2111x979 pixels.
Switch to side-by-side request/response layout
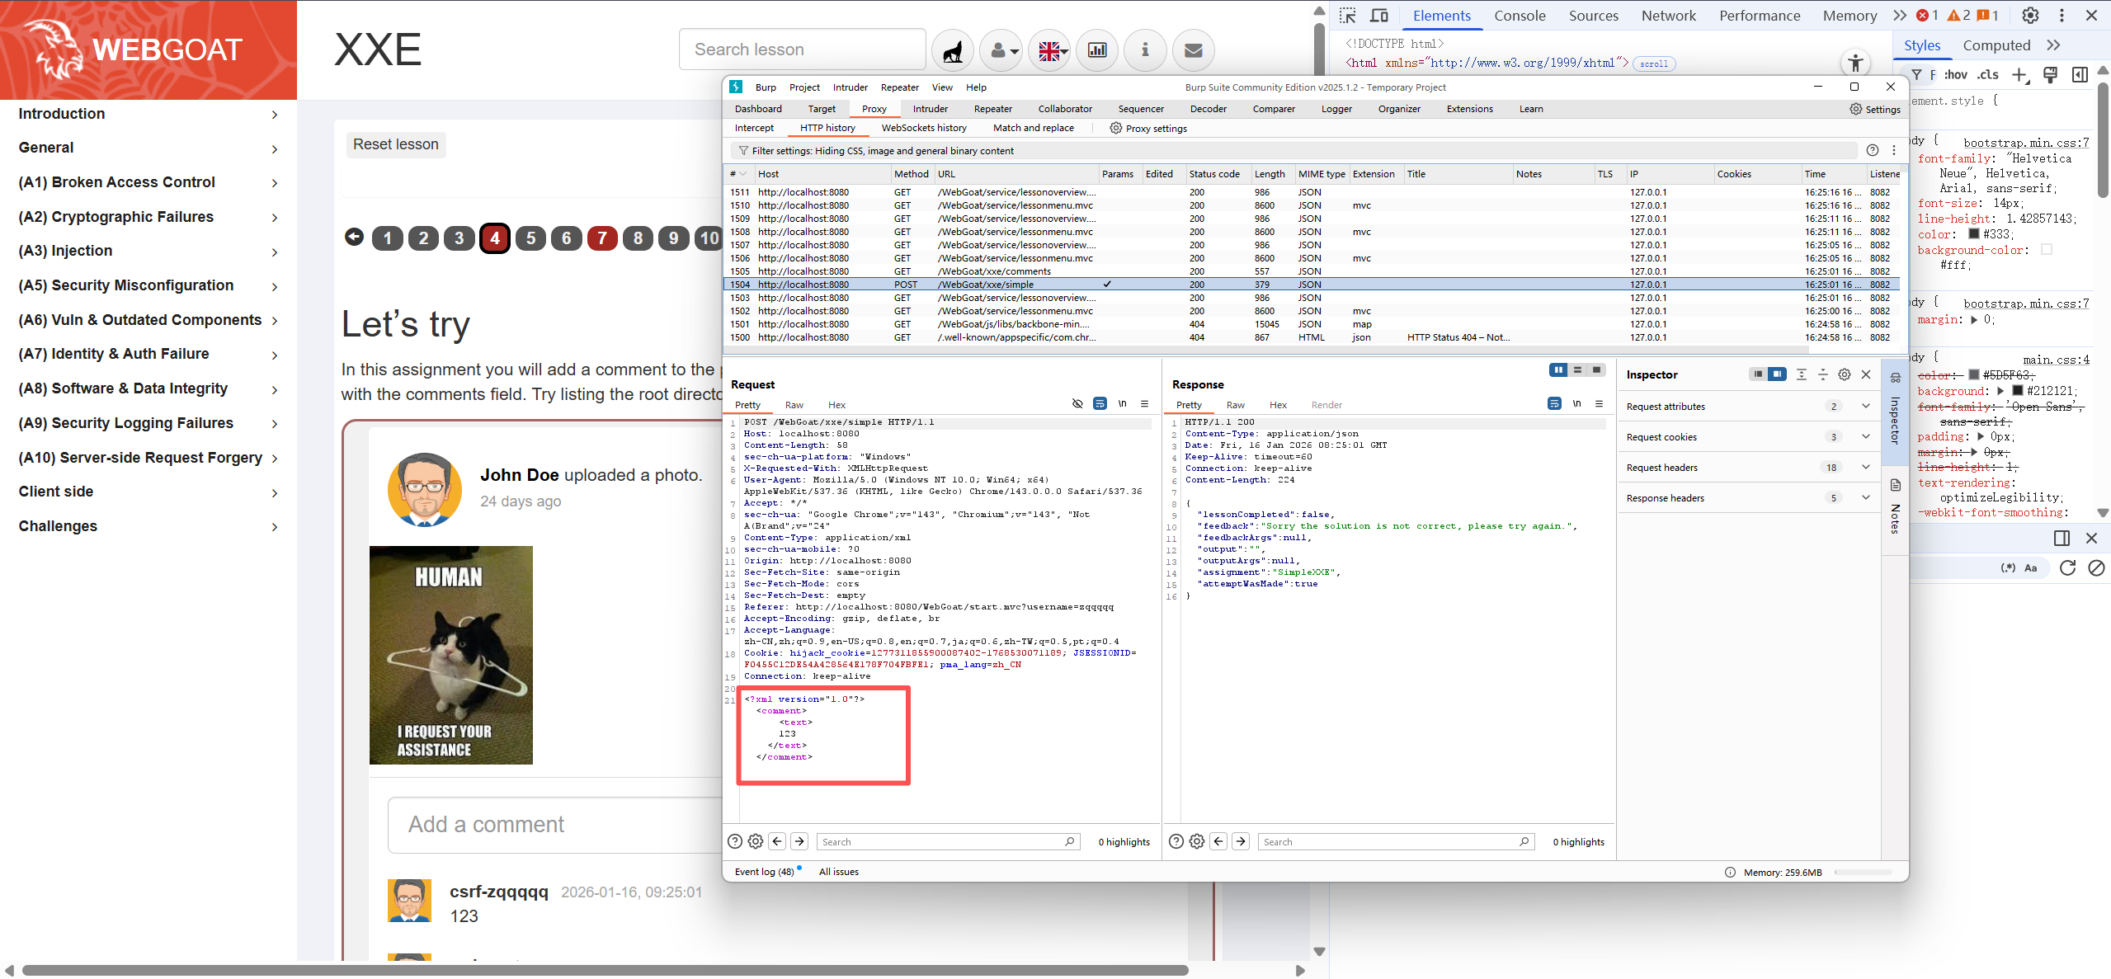[x=1558, y=370]
